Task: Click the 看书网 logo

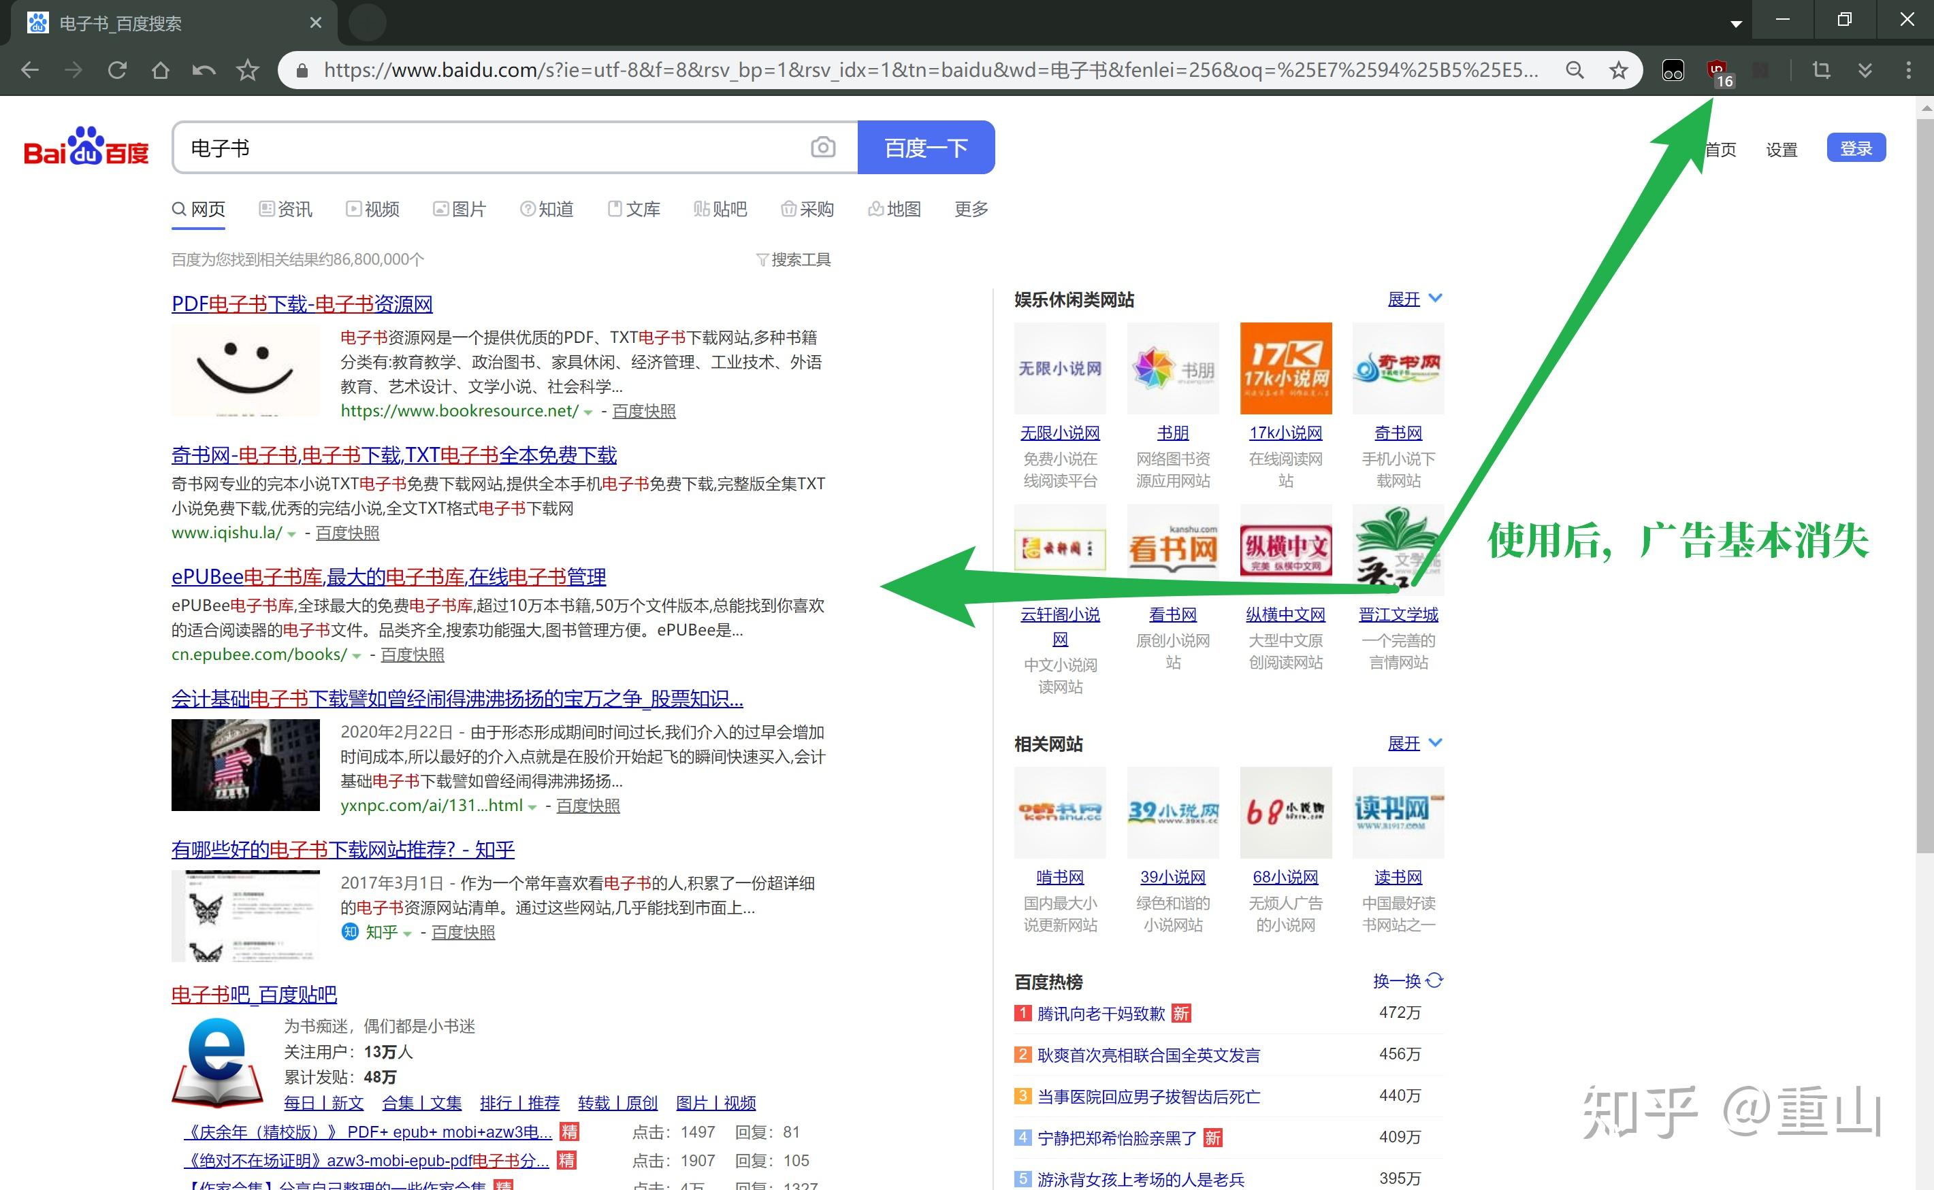Action: tap(1174, 550)
